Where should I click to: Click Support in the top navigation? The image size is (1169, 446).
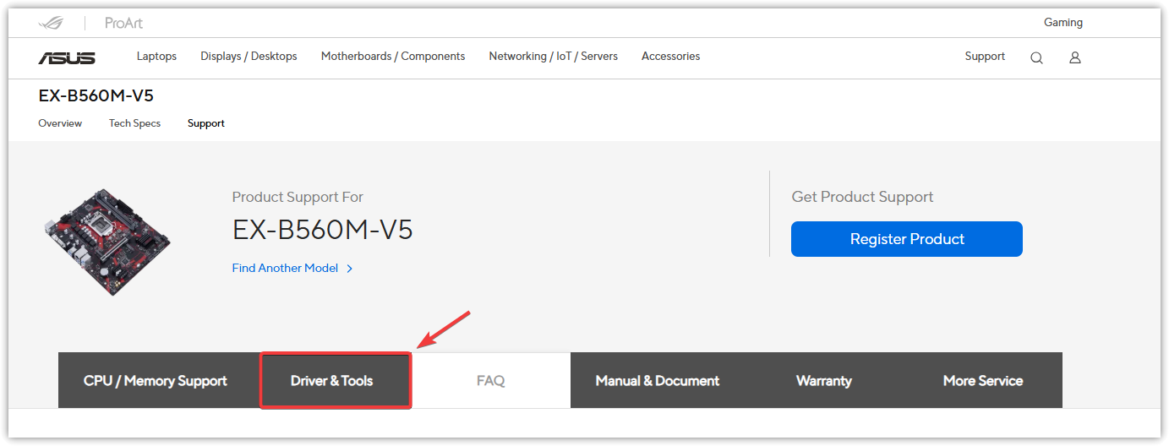pyautogui.click(x=985, y=57)
